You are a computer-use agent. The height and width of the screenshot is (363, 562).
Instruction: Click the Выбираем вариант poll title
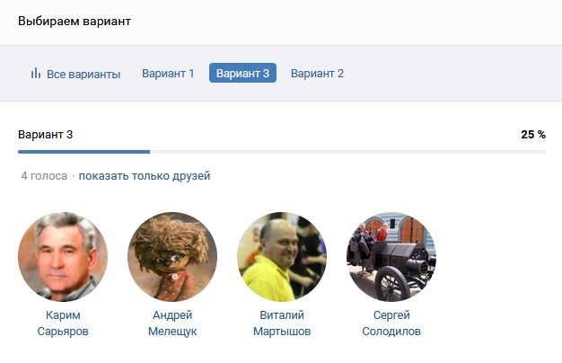75,22
